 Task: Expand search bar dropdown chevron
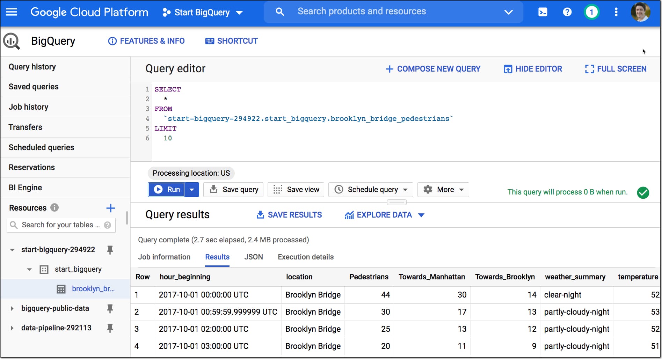[508, 12]
